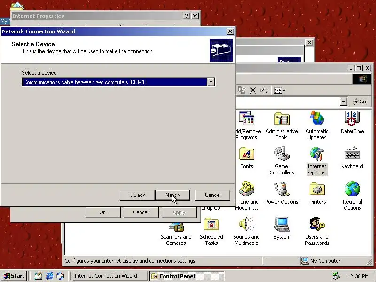This screenshot has width=376, height=282.
Task: Launch Internet Explorer from Quick Launch
Action: click(x=49, y=276)
